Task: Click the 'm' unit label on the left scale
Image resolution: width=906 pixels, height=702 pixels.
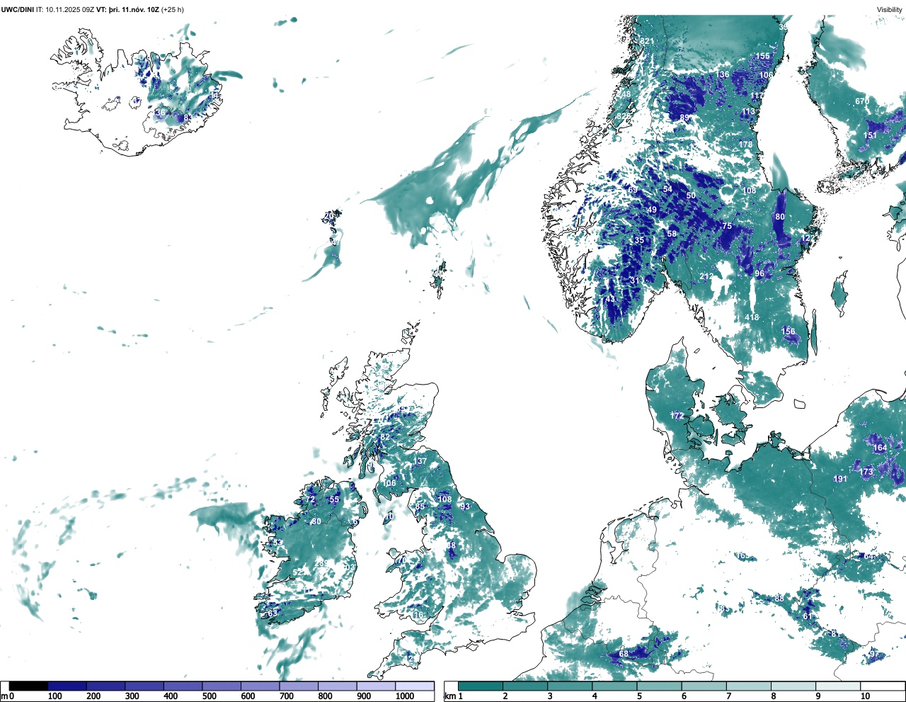Action: click(x=4, y=696)
